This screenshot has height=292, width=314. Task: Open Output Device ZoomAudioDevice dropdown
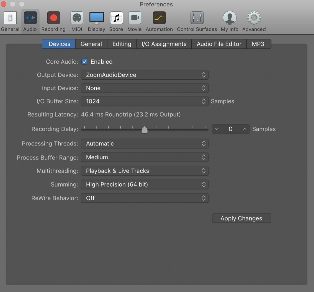(x=145, y=75)
